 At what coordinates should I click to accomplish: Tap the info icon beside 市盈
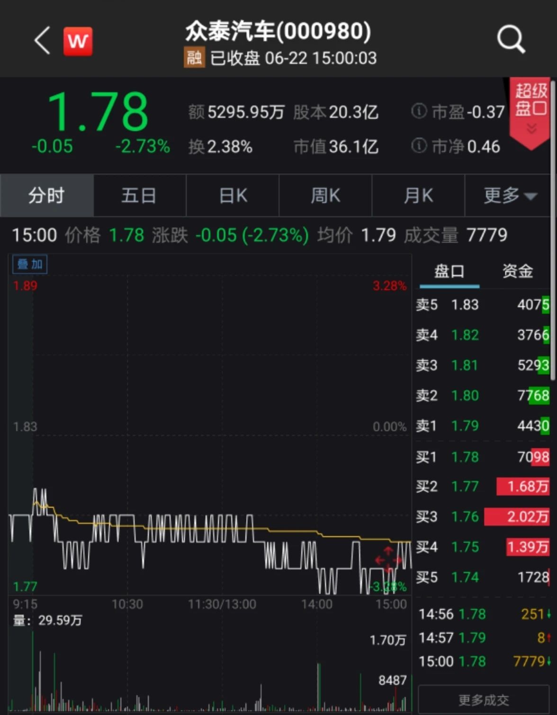419,111
